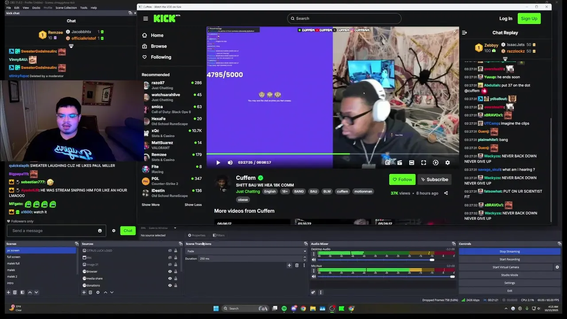The width and height of the screenshot is (567, 319).
Task: Collapse the Chat Replay panel
Action: point(464,32)
